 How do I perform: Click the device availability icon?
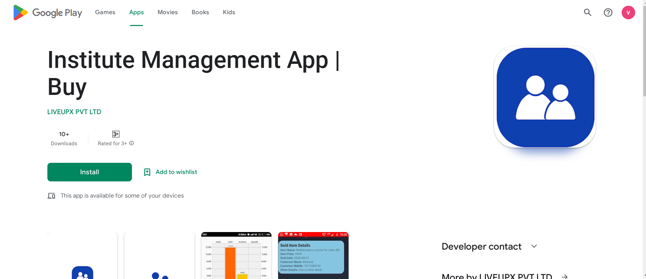51,196
